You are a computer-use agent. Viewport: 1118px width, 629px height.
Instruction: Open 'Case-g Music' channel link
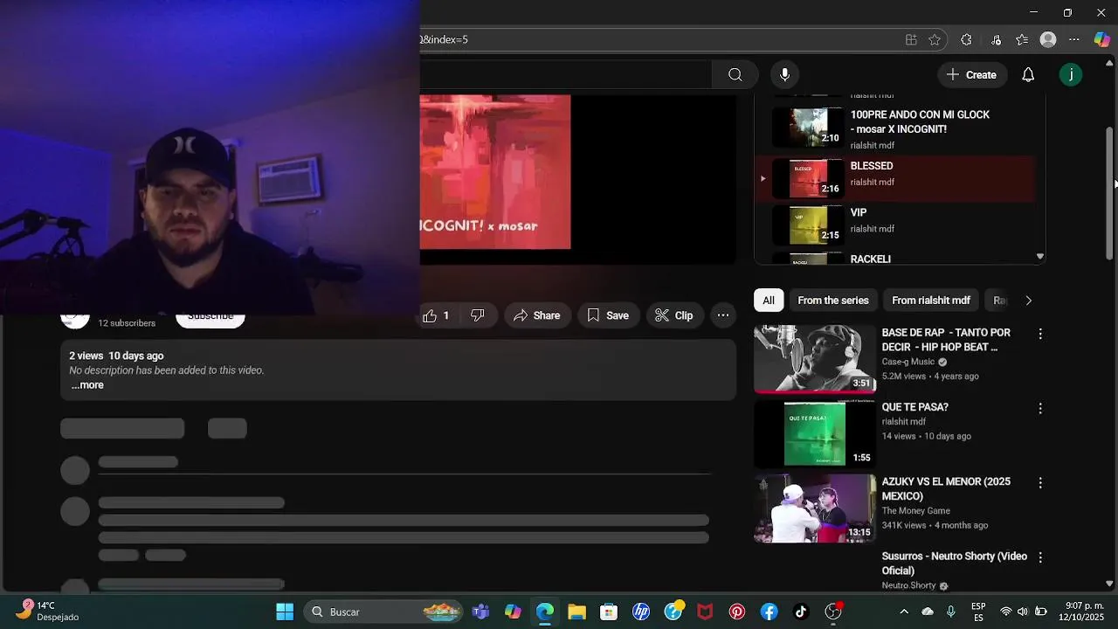tap(908, 362)
